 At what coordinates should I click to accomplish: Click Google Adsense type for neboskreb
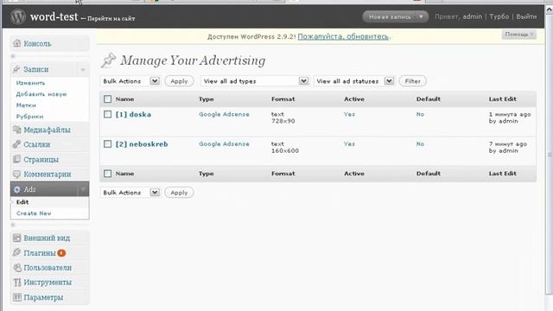coord(224,144)
